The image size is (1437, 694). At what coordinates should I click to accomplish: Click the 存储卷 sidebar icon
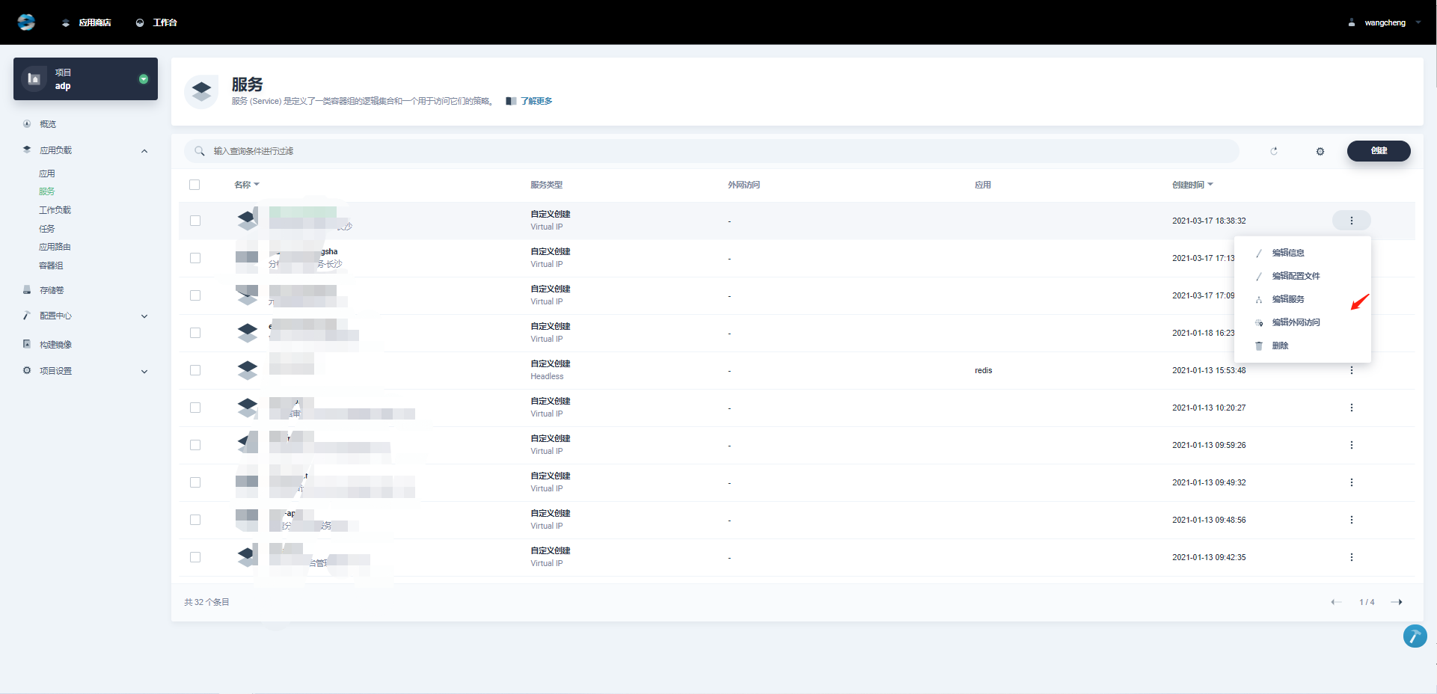tap(27, 289)
